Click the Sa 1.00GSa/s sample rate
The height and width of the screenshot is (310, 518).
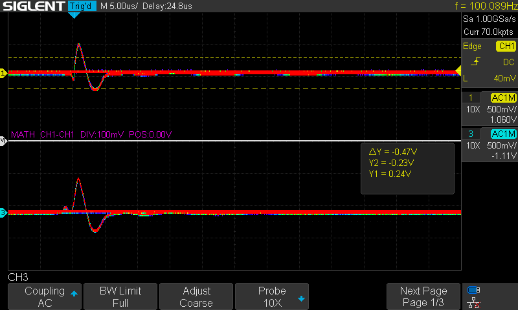[490, 19]
